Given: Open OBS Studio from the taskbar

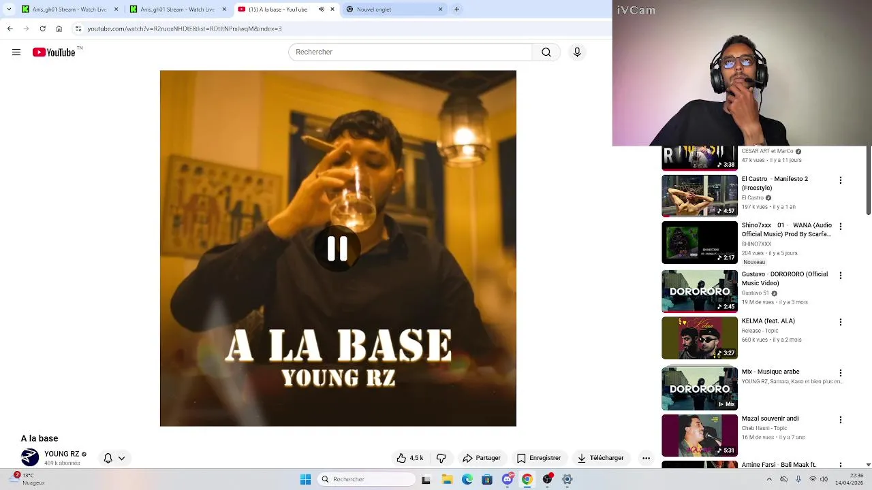Looking at the screenshot, I should coord(547,479).
